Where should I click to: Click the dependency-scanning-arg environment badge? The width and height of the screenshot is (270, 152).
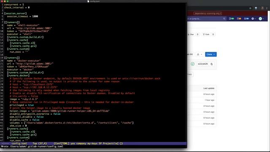(x=208, y=13)
